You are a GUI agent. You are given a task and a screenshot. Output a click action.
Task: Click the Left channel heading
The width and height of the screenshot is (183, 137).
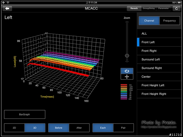point(8,17)
